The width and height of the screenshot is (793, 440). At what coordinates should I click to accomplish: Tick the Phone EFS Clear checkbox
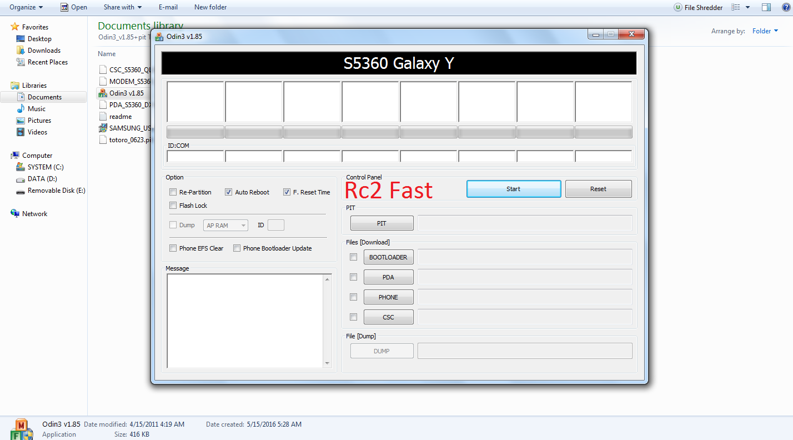(173, 248)
